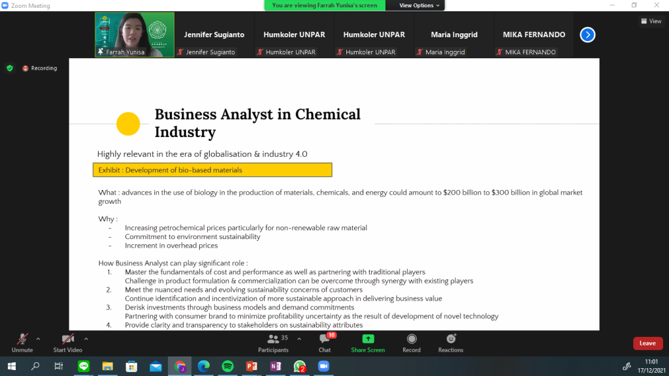Click the green Share Screen icon
669x376 pixels.
pos(368,339)
